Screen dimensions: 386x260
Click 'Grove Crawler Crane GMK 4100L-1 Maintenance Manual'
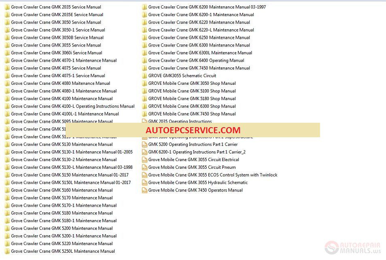pos(65,114)
